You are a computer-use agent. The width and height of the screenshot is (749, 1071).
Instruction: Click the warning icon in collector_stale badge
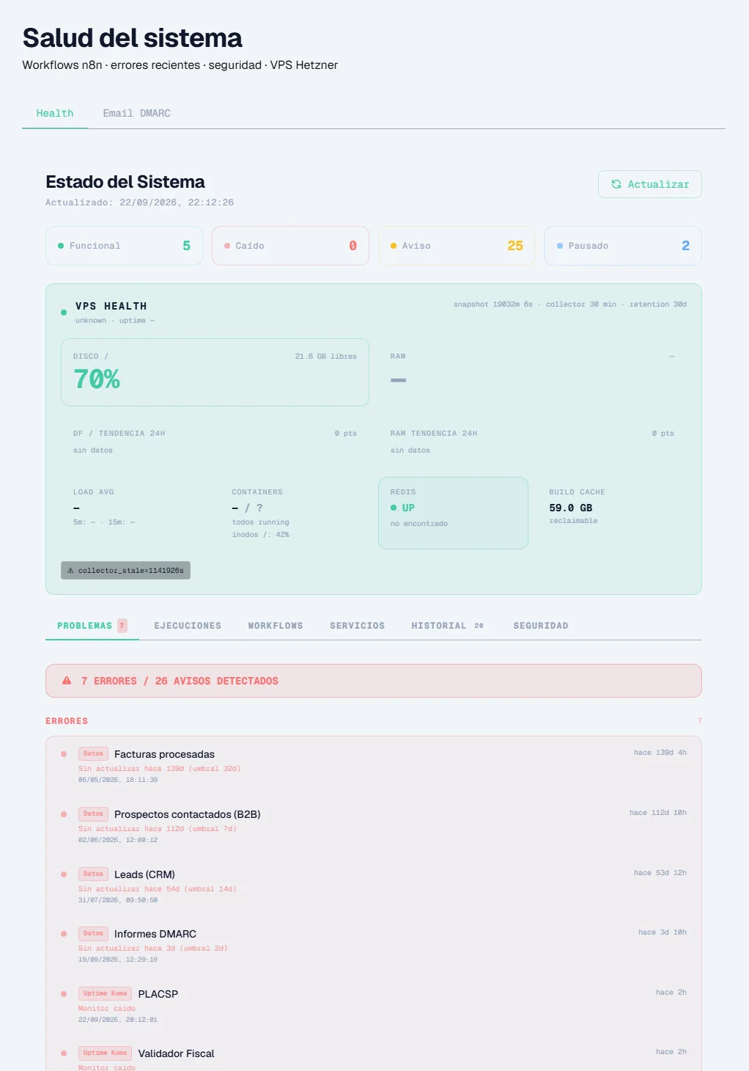click(x=70, y=571)
